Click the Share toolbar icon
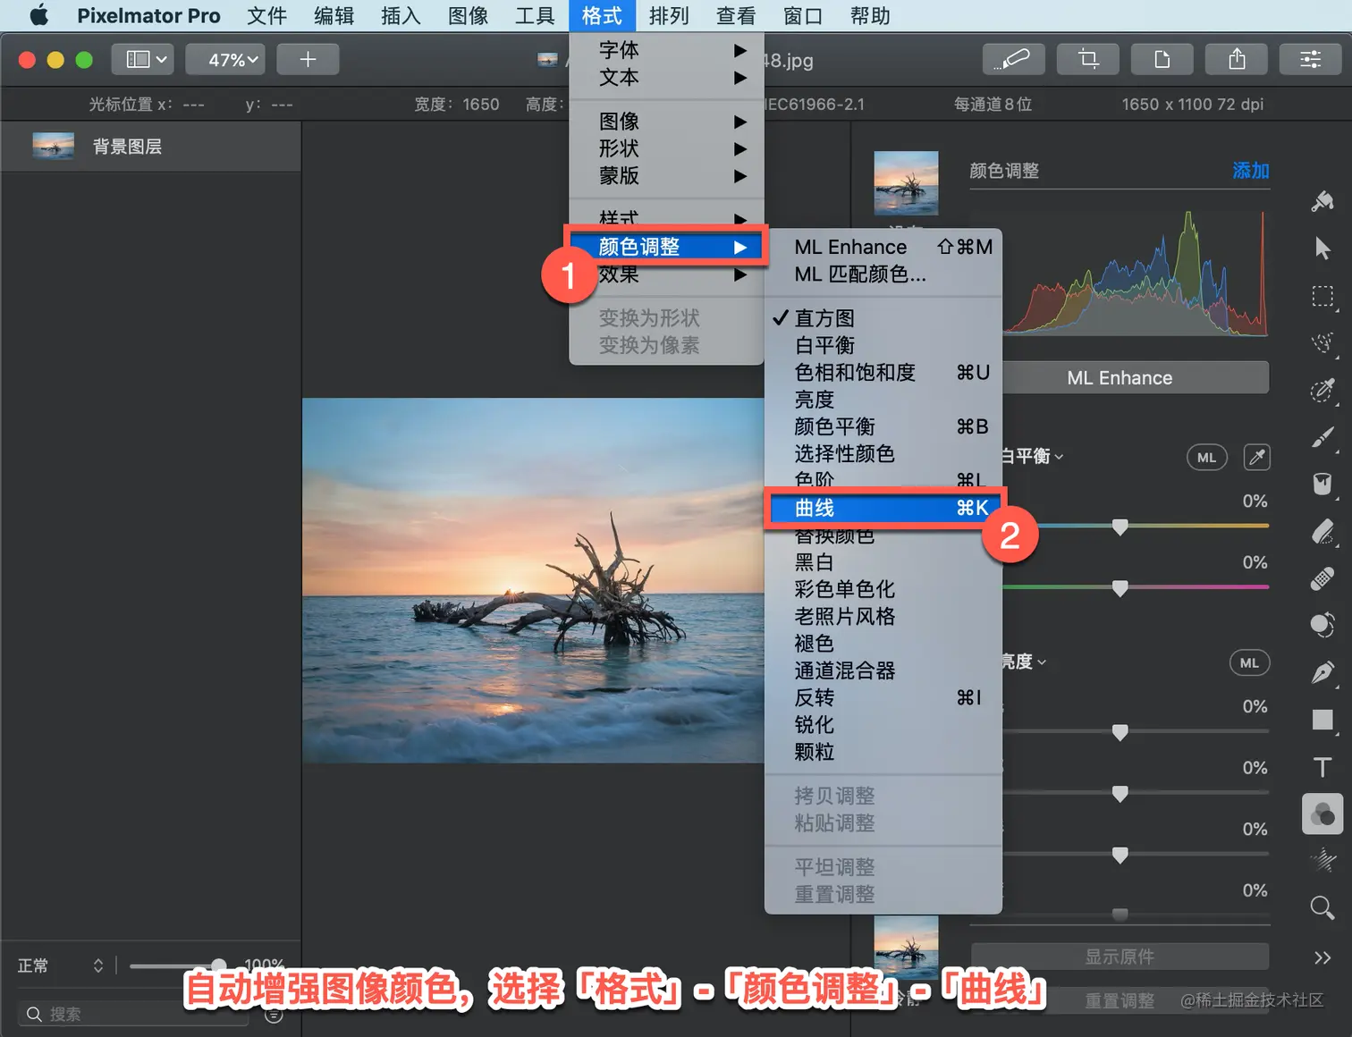This screenshot has height=1037, width=1352. pos(1237,59)
